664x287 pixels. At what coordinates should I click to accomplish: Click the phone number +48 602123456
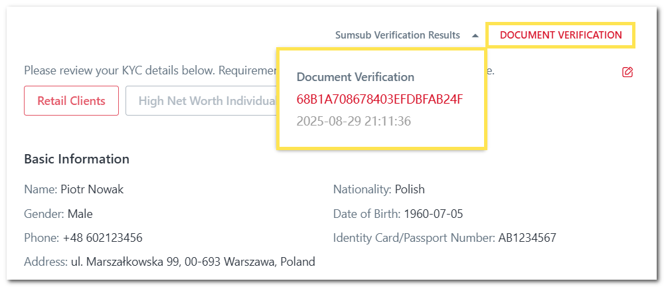coord(103,238)
